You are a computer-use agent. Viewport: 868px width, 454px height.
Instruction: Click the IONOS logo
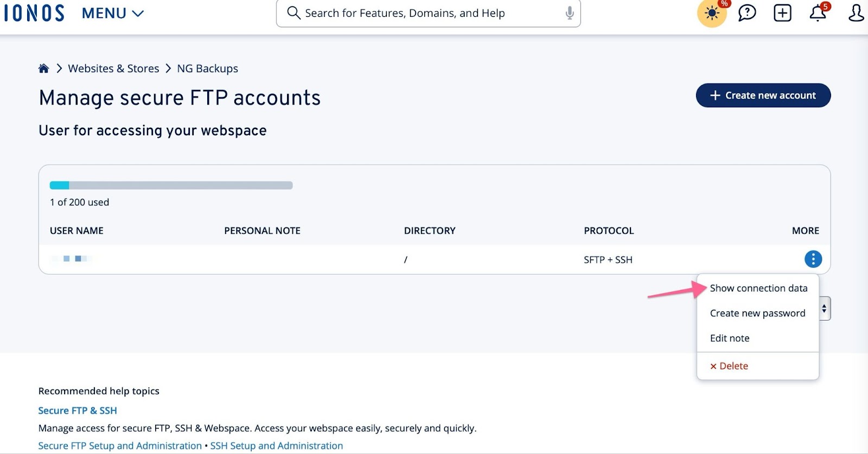(34, 13)
